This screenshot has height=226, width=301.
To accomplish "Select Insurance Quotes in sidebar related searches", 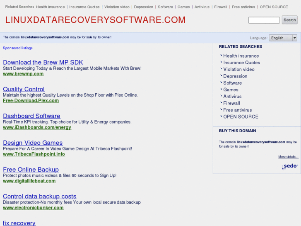I will [x=241, y=63].
